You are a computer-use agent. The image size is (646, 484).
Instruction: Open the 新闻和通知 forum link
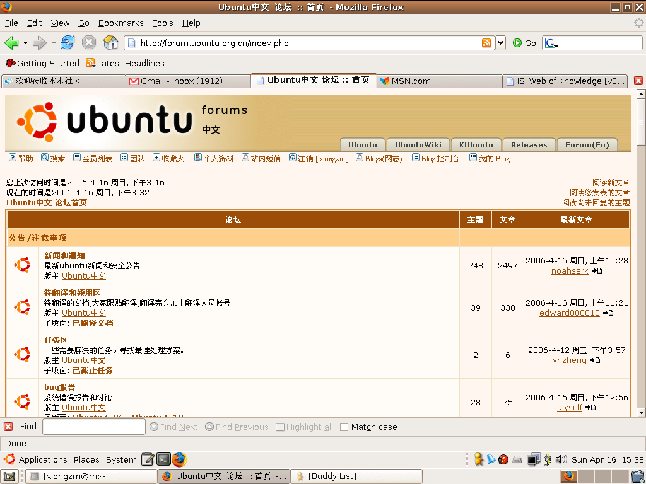pyautogui.click(x=64, y=256)
